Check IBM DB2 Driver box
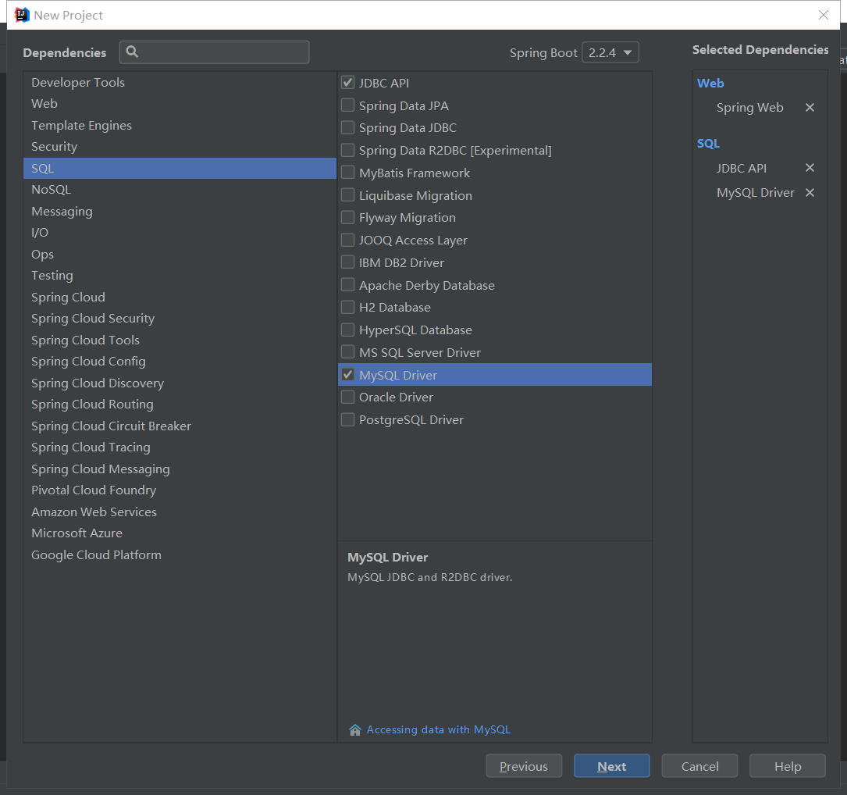The height and width of the screenshot is (795, 847). click(347, 262)
